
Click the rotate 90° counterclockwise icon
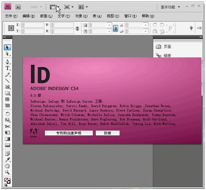pyautogui.click(x=162, y=25)
